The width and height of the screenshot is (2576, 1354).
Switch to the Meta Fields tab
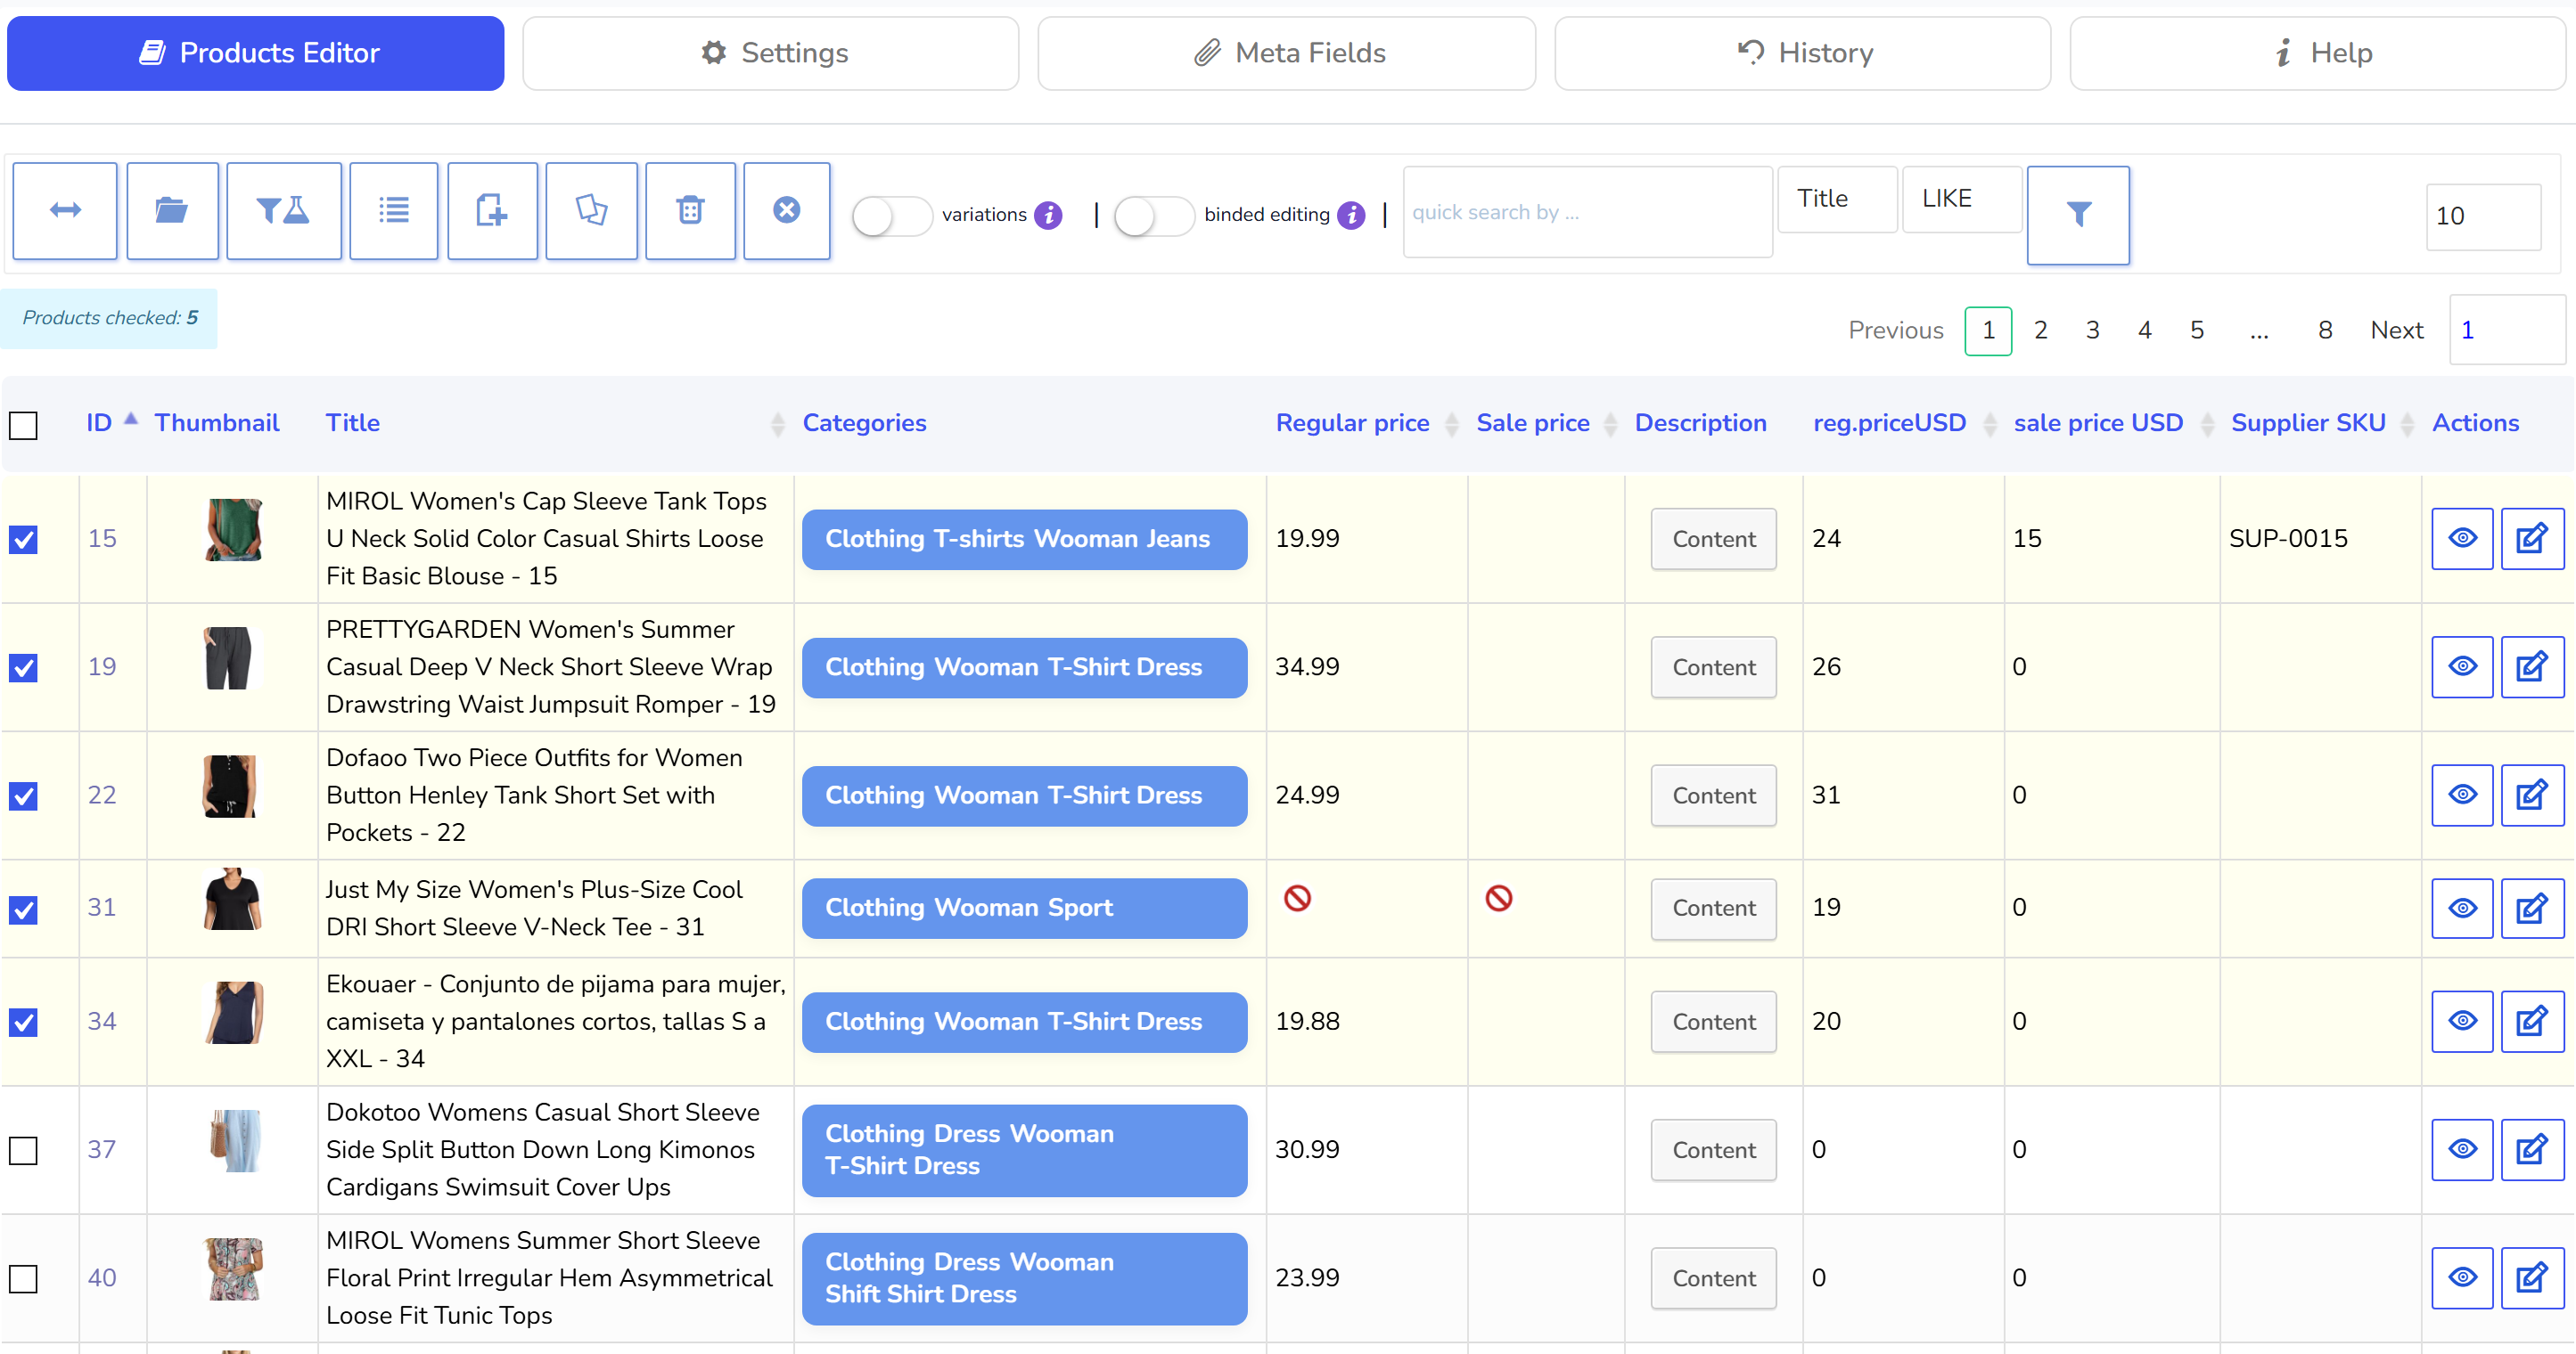[1286, 53]
